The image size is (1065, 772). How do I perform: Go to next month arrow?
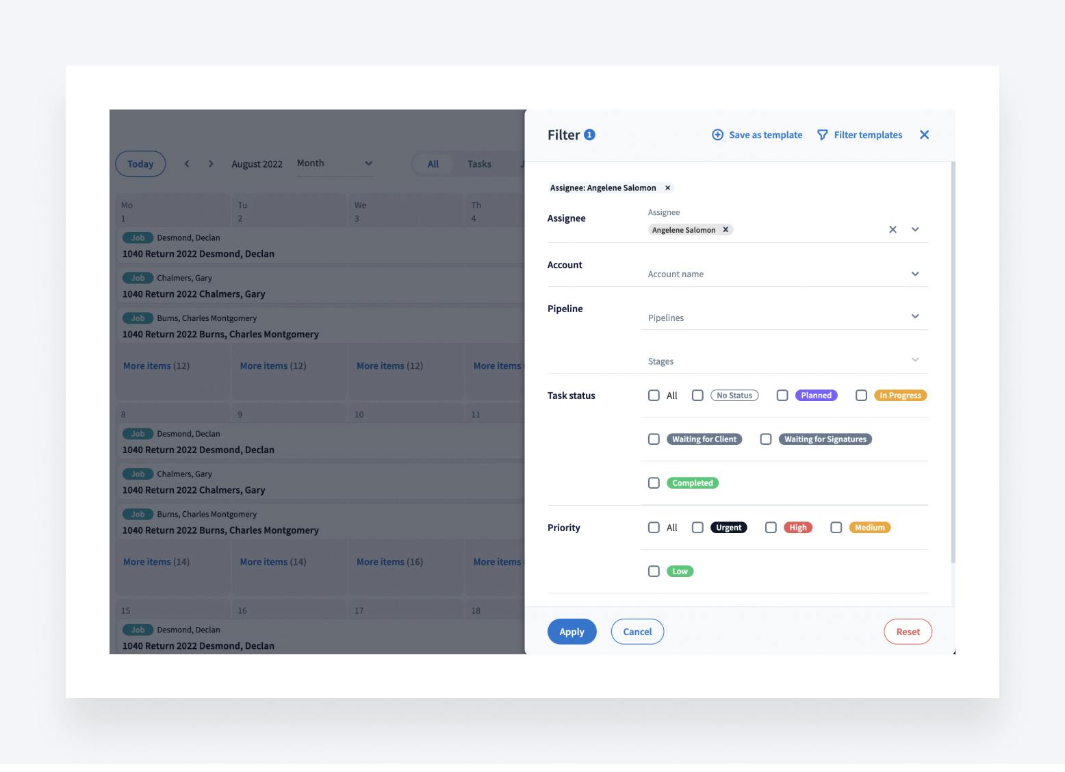tap(211, 164)
